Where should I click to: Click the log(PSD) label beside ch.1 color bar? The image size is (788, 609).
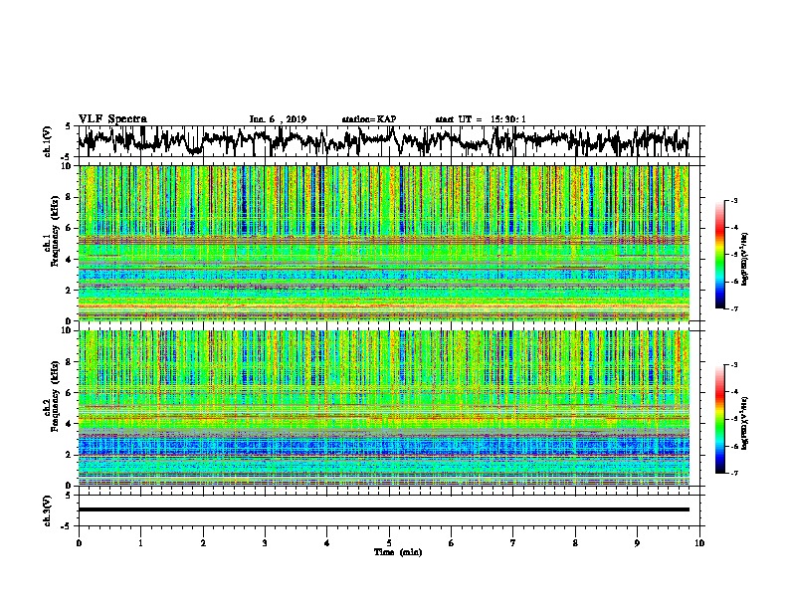[745, 259]
